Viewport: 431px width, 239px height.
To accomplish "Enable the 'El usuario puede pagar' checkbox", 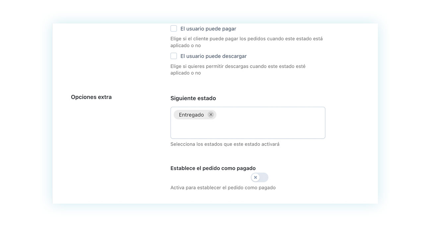I will point(174,28).
